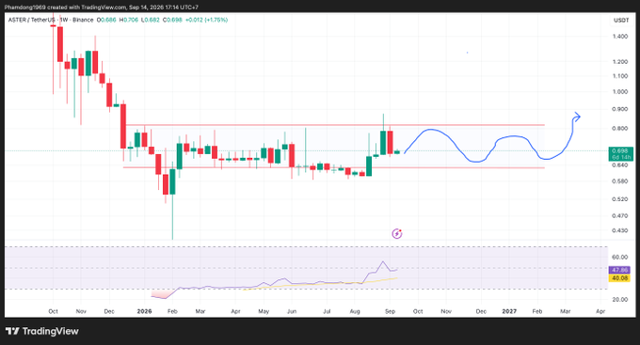Click the purple RSI value tag 47.86
Screen dimensions: 640x345
[x=619, y=270]
